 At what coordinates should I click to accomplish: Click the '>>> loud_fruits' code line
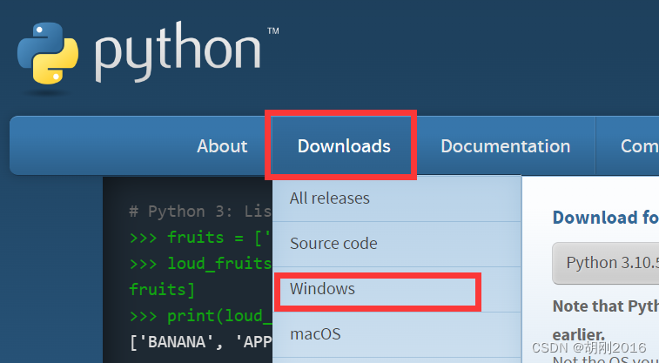(x=200, y=264)
